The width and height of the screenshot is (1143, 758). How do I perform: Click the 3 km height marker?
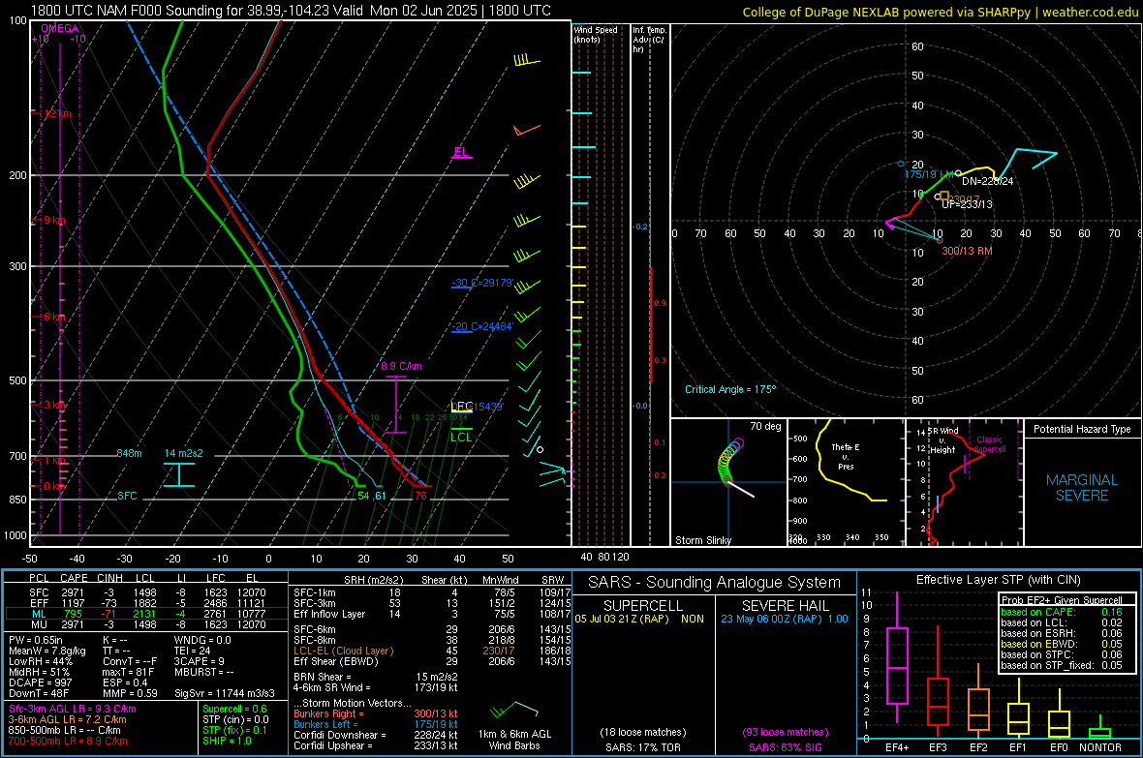point(54,406)
